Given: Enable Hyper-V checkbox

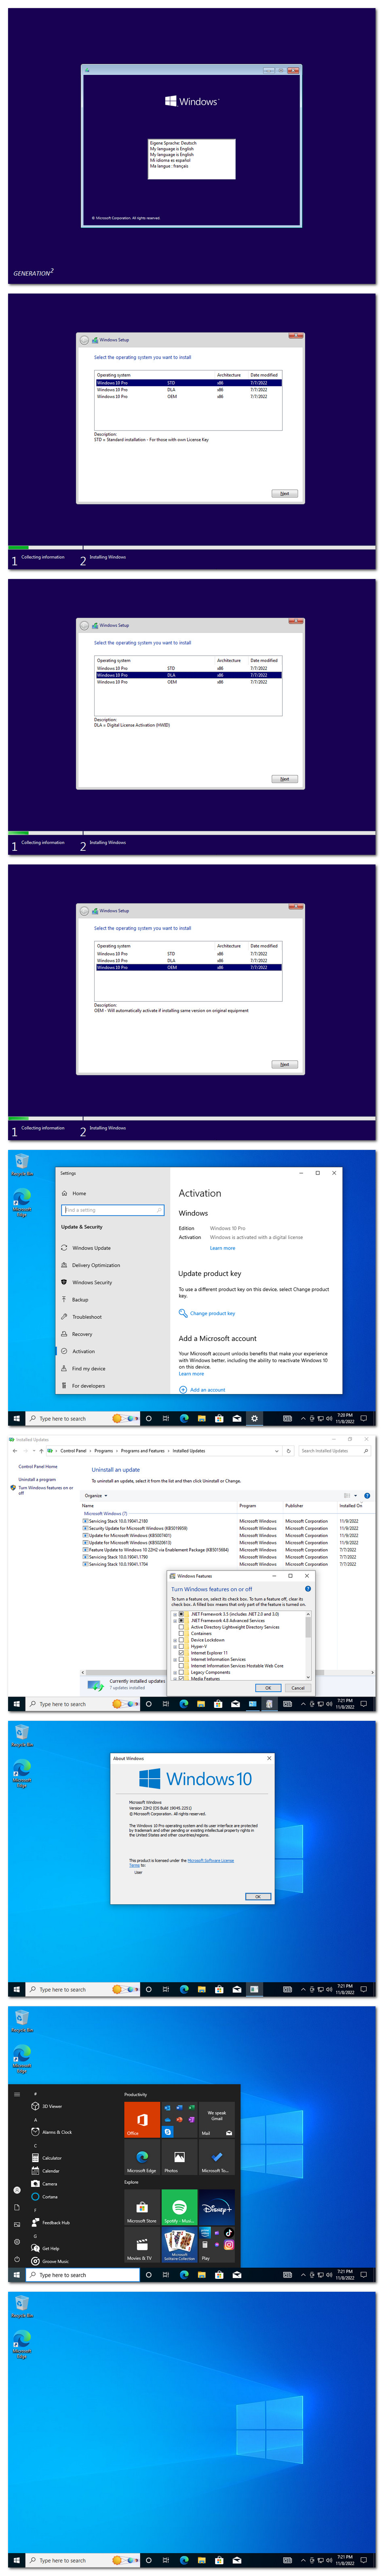Looking at the screenshot, I should coord(181,1647).
